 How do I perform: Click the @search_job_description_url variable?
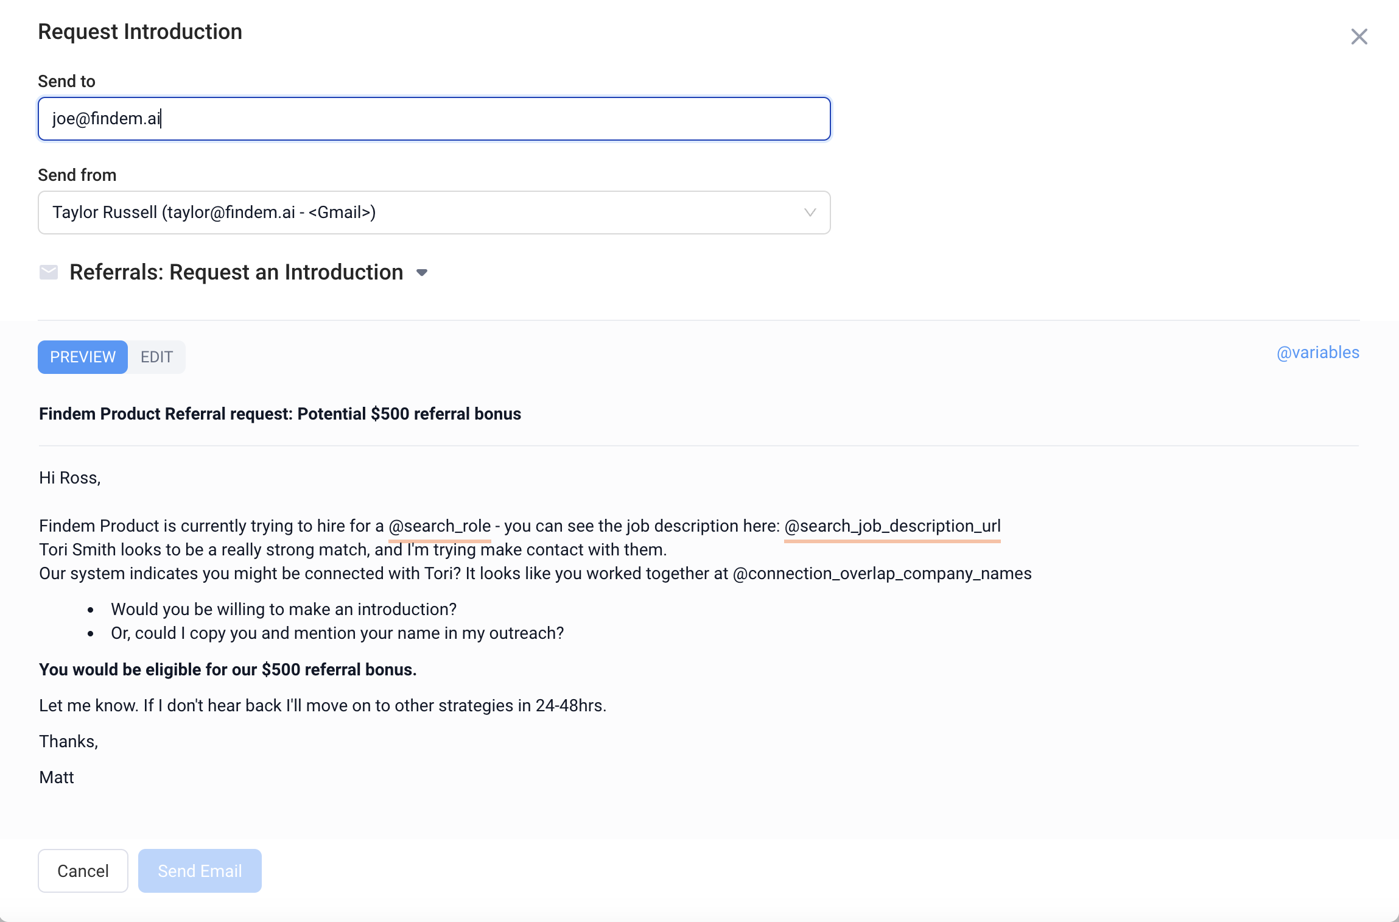[x=892, y=526]
